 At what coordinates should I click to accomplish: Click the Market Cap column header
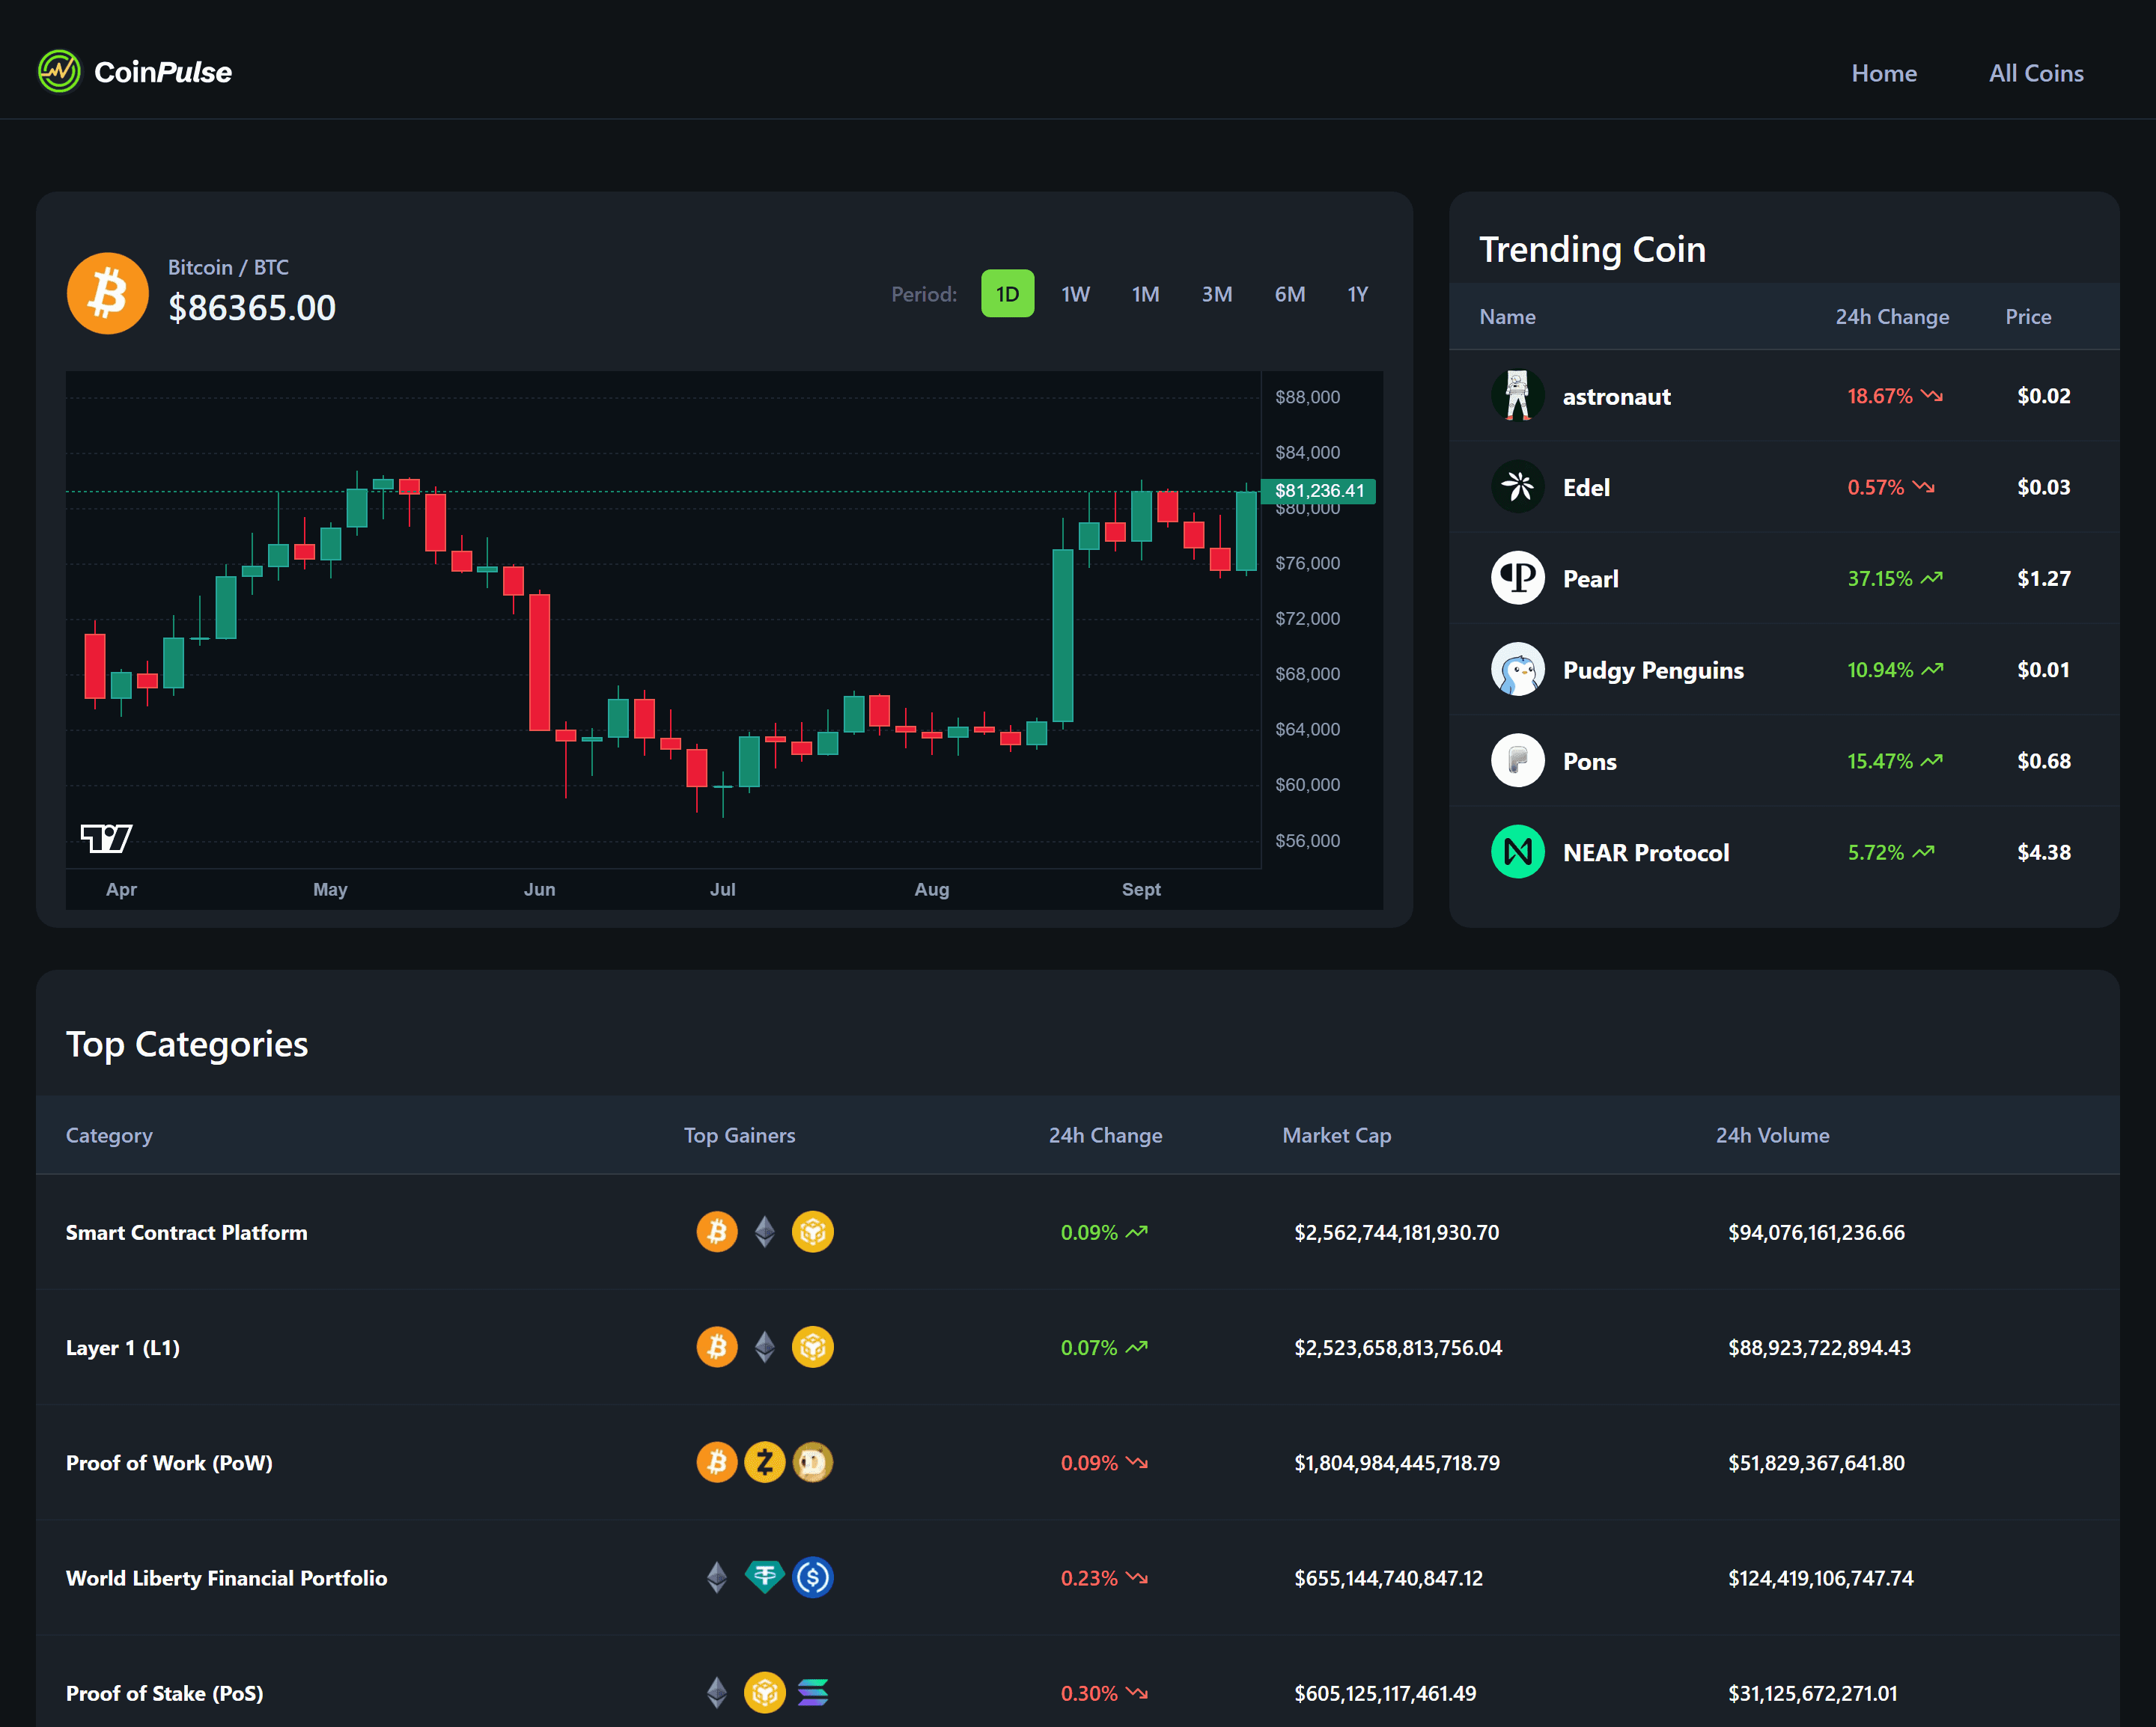(x=1336, y=1135)
